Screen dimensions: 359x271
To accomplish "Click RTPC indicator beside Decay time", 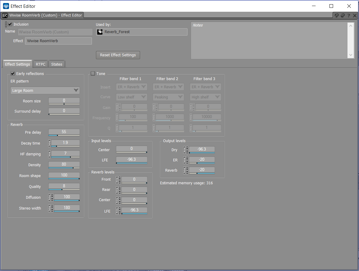I will point(49,143).
